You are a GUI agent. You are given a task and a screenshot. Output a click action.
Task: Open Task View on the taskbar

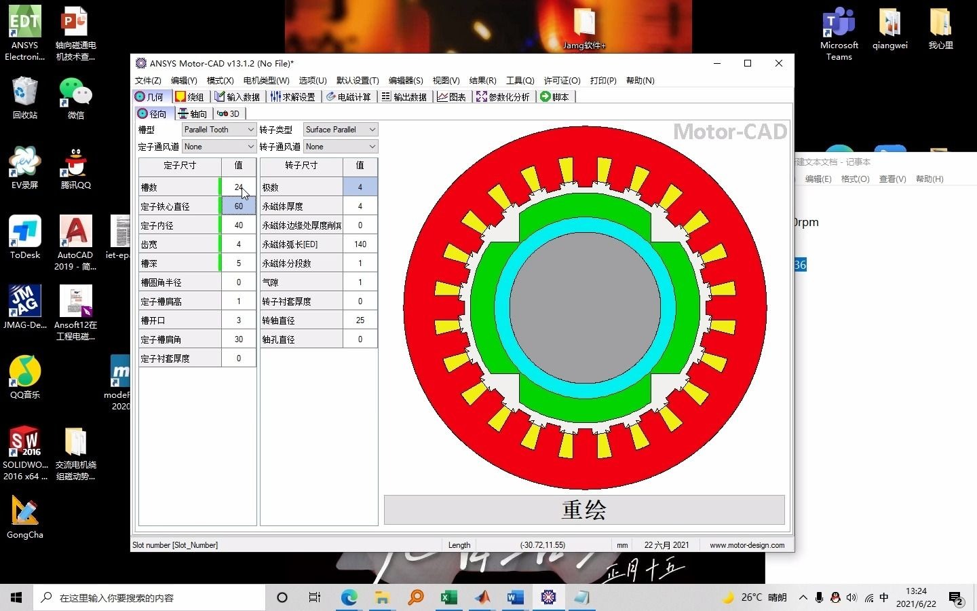(314, 597)
